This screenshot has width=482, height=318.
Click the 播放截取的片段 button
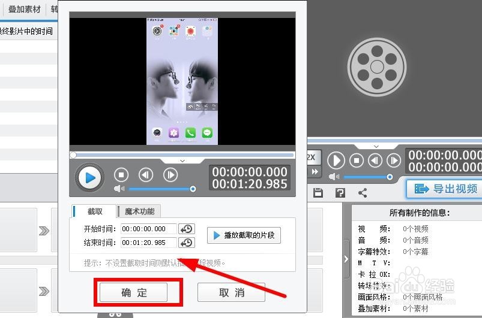coord(244,235)
